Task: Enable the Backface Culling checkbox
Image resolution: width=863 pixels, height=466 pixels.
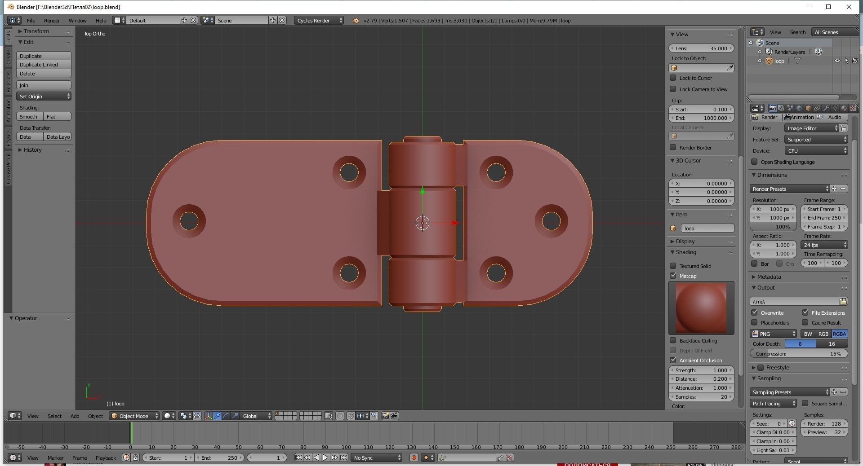Action: tap(673, 340)
